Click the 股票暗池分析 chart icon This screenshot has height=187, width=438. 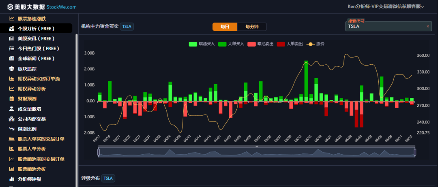click(x=11, y=169)
